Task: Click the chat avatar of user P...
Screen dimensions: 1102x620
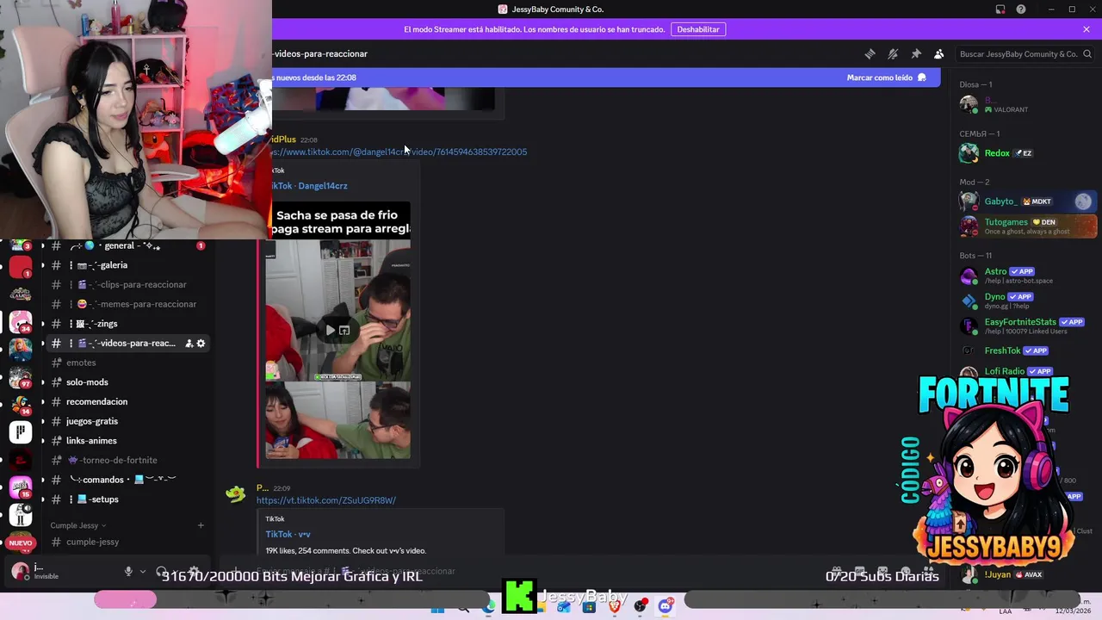Action: point(235,494)
